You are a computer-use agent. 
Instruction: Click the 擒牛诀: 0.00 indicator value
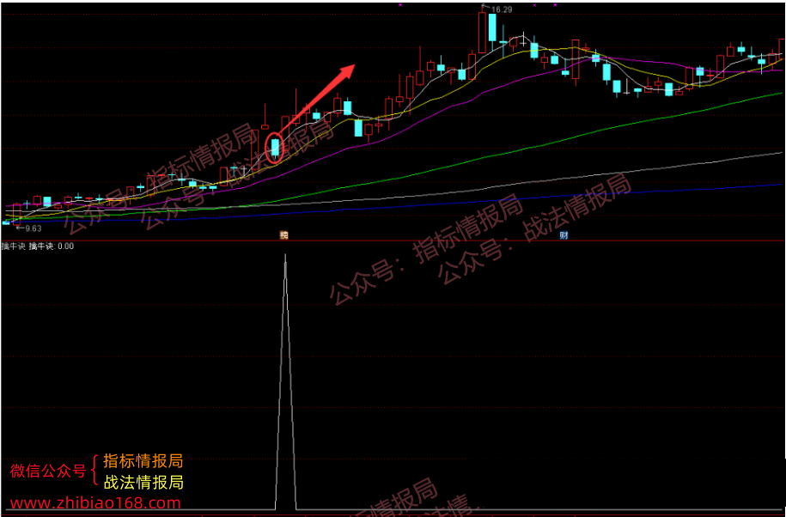point(52,246)
